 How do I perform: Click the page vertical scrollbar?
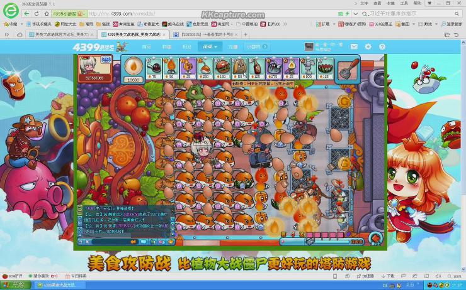pyautogui.click(x=463, y=156)
